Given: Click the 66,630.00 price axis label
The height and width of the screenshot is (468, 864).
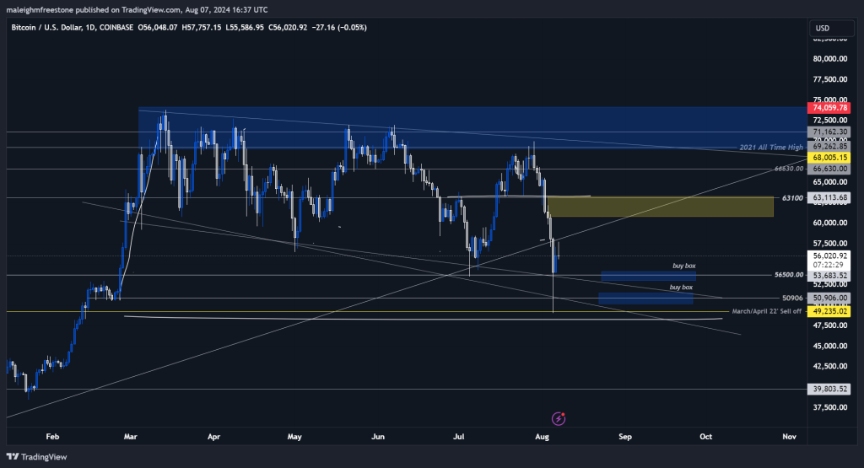Looking at the screenshot, I should [x=829, y=169].
